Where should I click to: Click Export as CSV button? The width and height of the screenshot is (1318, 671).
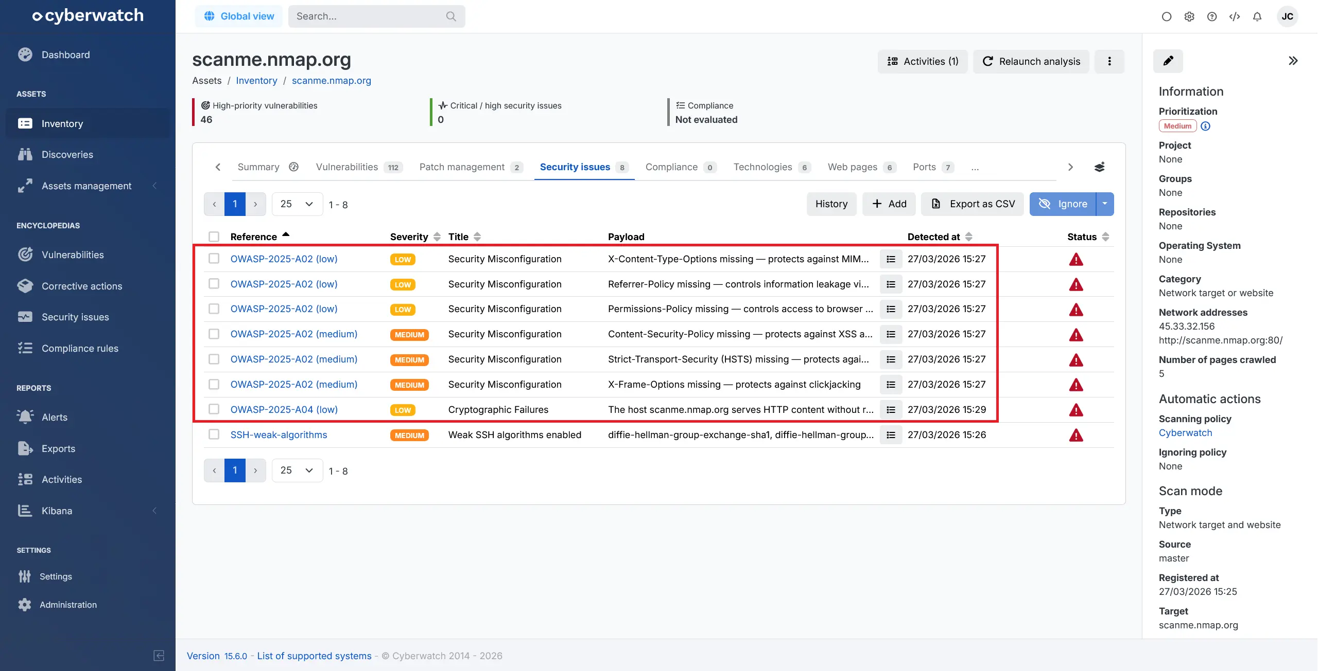[973, 204]
